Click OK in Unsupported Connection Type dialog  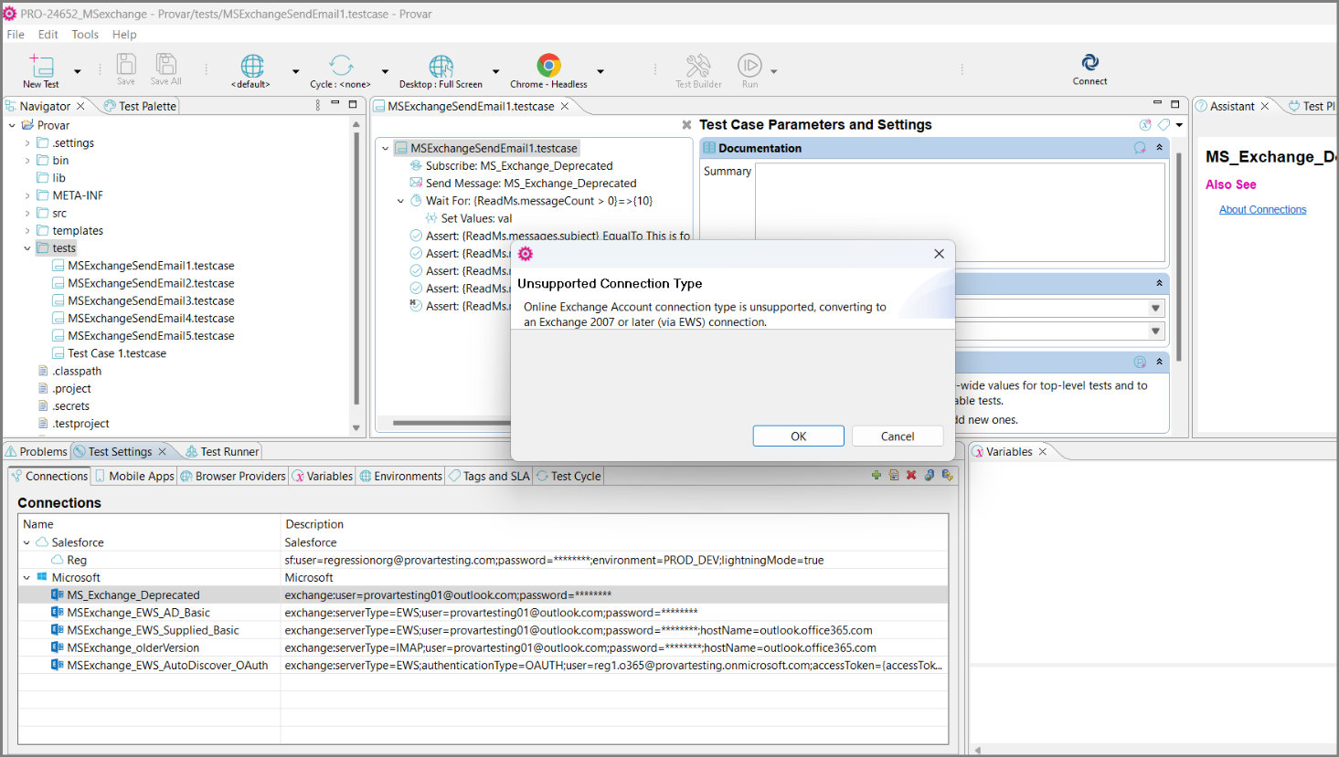click(x=798, y=436)
